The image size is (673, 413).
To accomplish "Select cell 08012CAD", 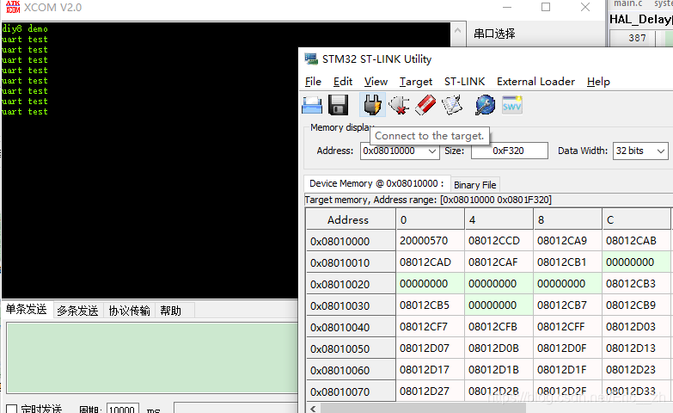I will coord(430,262).
